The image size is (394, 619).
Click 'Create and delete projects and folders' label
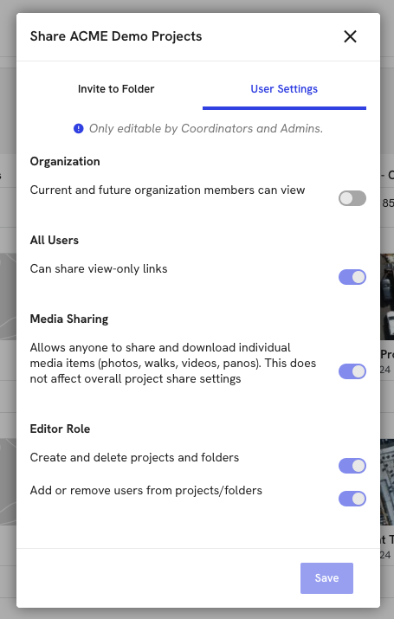(134, 457)
